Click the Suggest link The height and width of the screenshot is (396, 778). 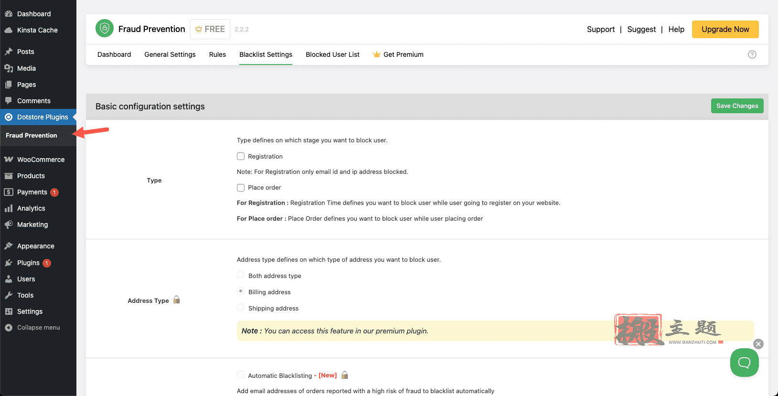coord(641,29)
